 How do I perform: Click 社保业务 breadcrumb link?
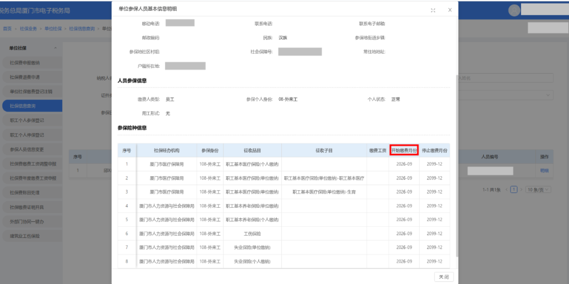[x=28, y=28]
